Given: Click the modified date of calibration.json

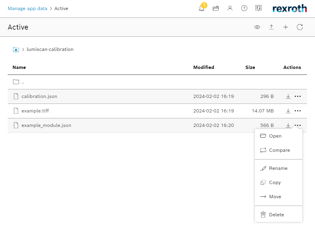Looking at the screenshot, I should [214, 96].
